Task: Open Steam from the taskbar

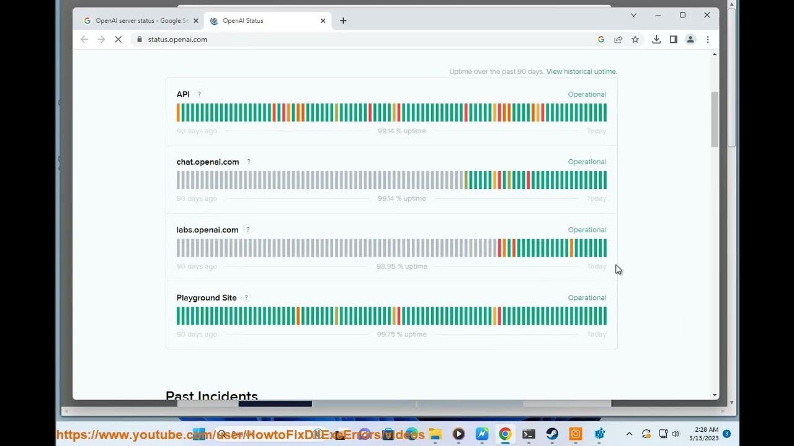Action: pyautogui.click(x=552, y=434)
